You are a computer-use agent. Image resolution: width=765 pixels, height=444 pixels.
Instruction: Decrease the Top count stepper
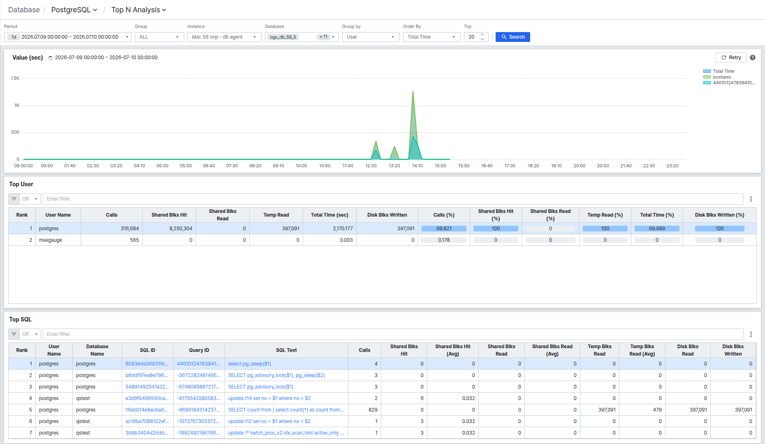point(482,39)
